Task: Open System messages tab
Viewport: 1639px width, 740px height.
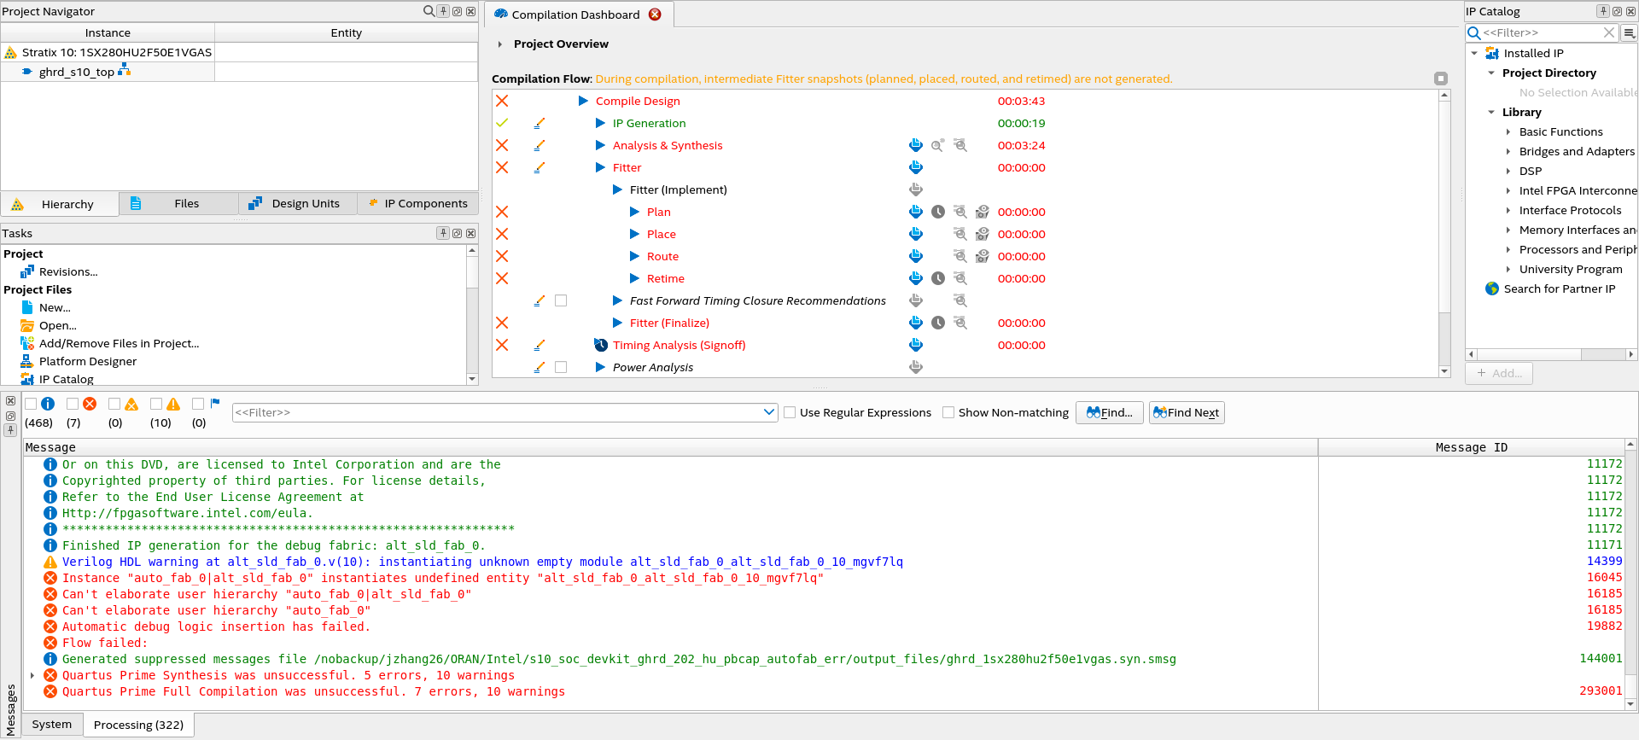Action: [52, 724]
